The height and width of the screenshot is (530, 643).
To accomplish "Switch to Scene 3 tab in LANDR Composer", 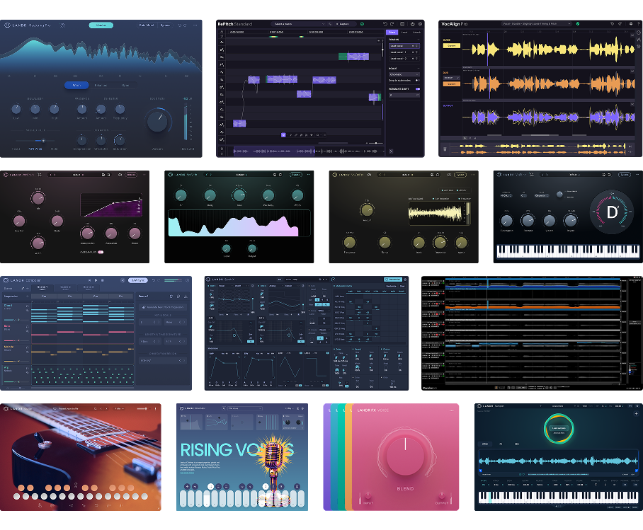I will click(x=89, y=288).
